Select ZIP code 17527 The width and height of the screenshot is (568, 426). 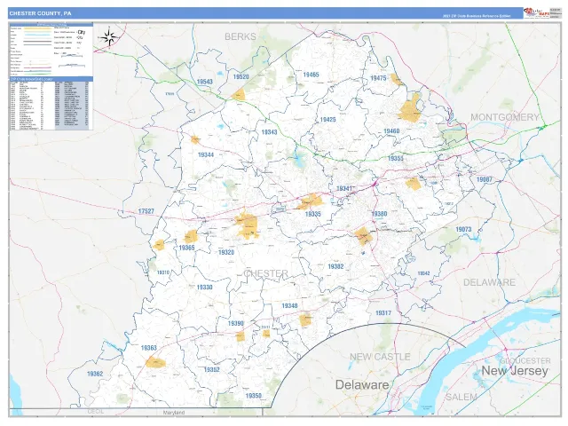[146, 211]
